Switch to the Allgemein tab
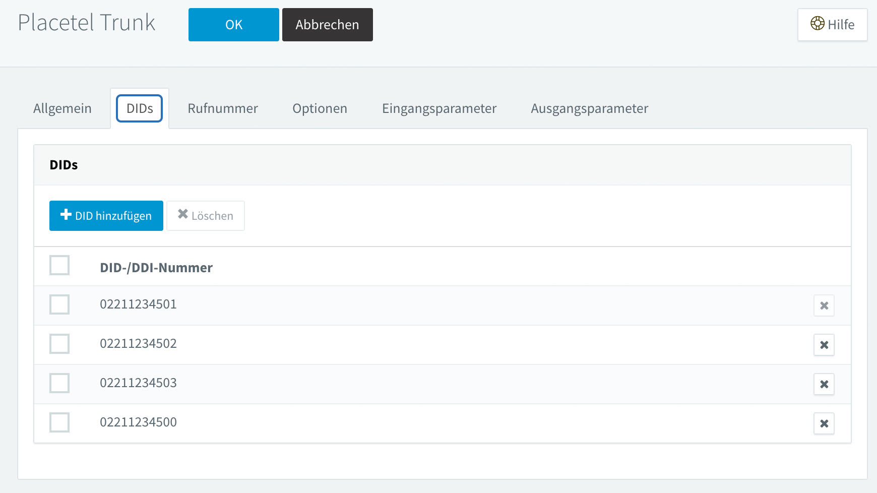The height and width of the screenshot is (493, 877). click(62, 108)
